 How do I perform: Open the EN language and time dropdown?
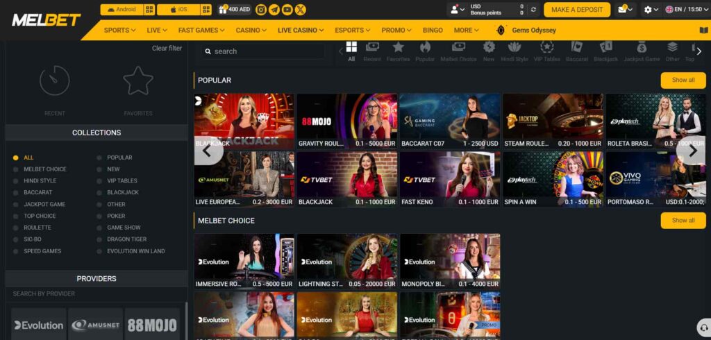click(x=687, y=10)
